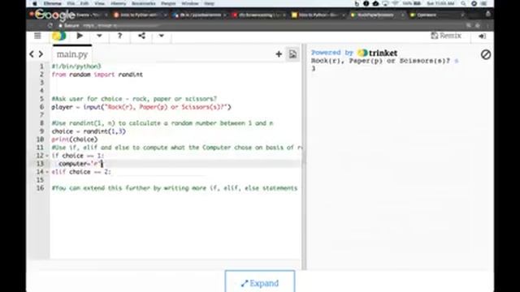
Task: Open the View menu
Action: [99, 3]
